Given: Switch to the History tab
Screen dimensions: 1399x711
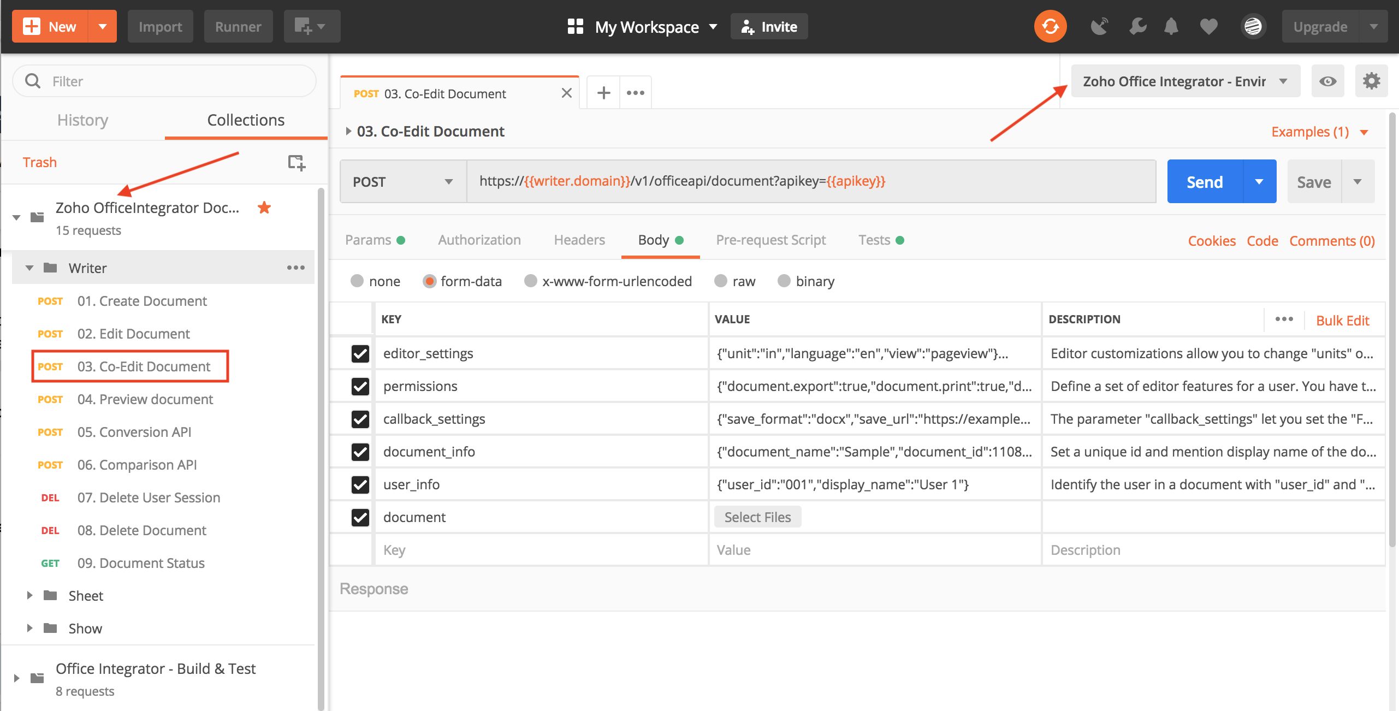Looking at the screenshot, I should click(x=83, y=120).
